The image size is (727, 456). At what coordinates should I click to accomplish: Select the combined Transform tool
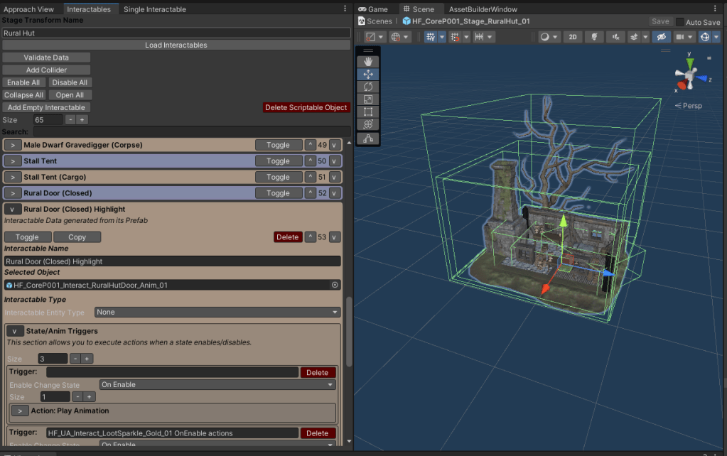(368, 124)
